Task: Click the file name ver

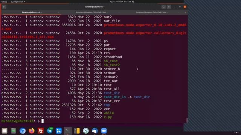Action: click(107, 109)
